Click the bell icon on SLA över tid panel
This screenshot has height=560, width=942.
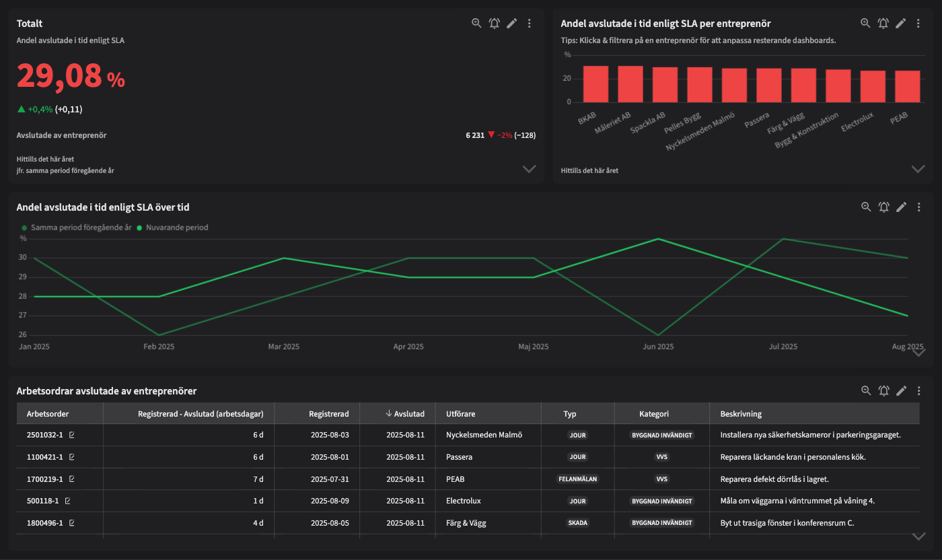coord(883,207)
